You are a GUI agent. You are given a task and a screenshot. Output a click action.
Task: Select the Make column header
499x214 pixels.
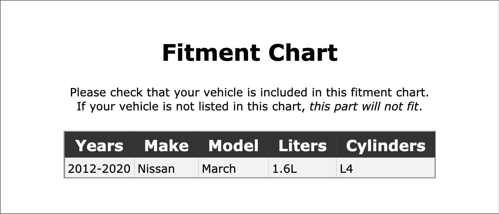pos(166,146)
